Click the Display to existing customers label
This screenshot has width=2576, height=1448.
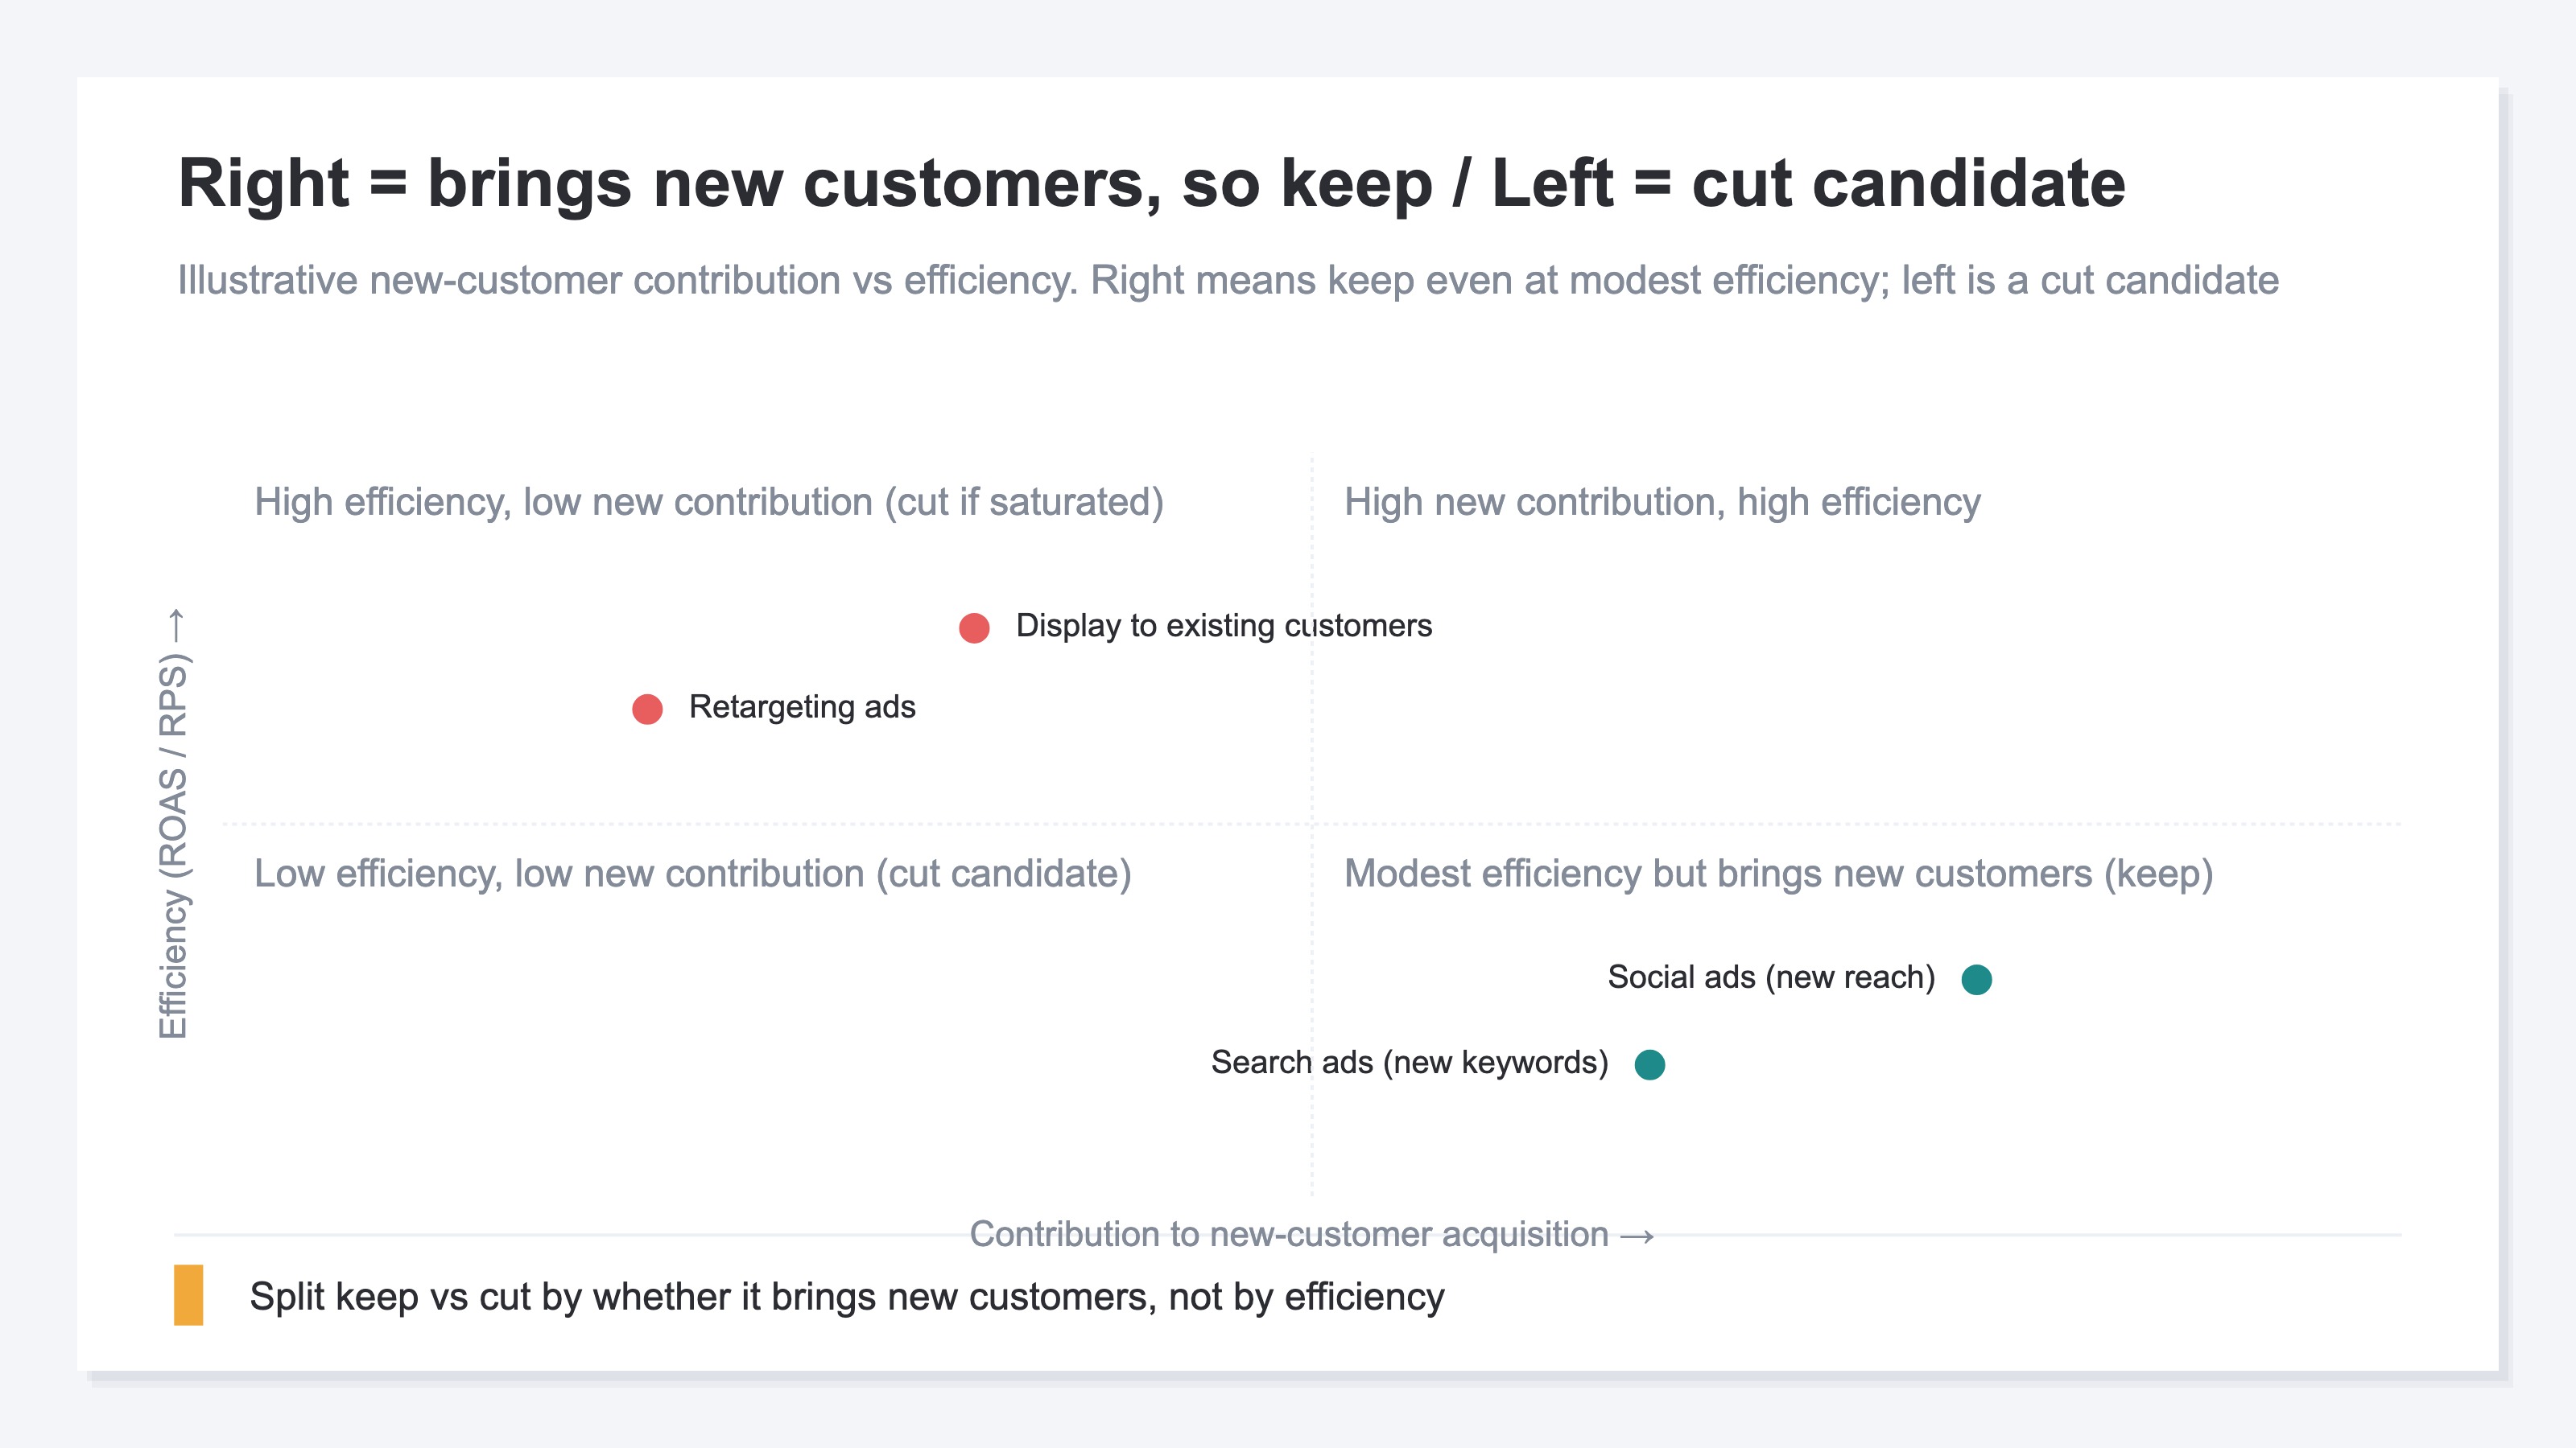tap(1224, 626)
